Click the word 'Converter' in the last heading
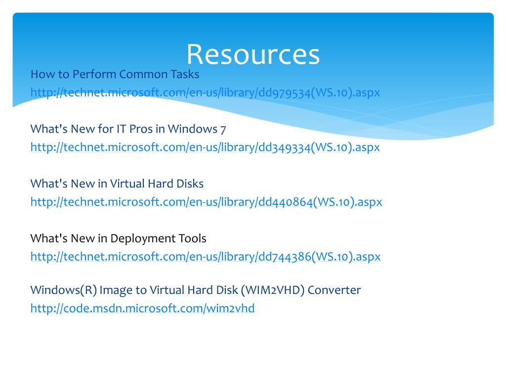Viewport: 506px width, 380px height. pyautogui.click(x=334, y=290)
